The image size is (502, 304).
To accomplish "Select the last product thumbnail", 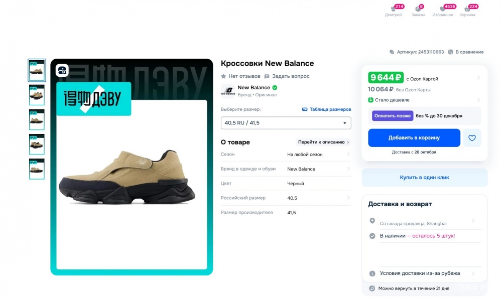I will 37,169.
